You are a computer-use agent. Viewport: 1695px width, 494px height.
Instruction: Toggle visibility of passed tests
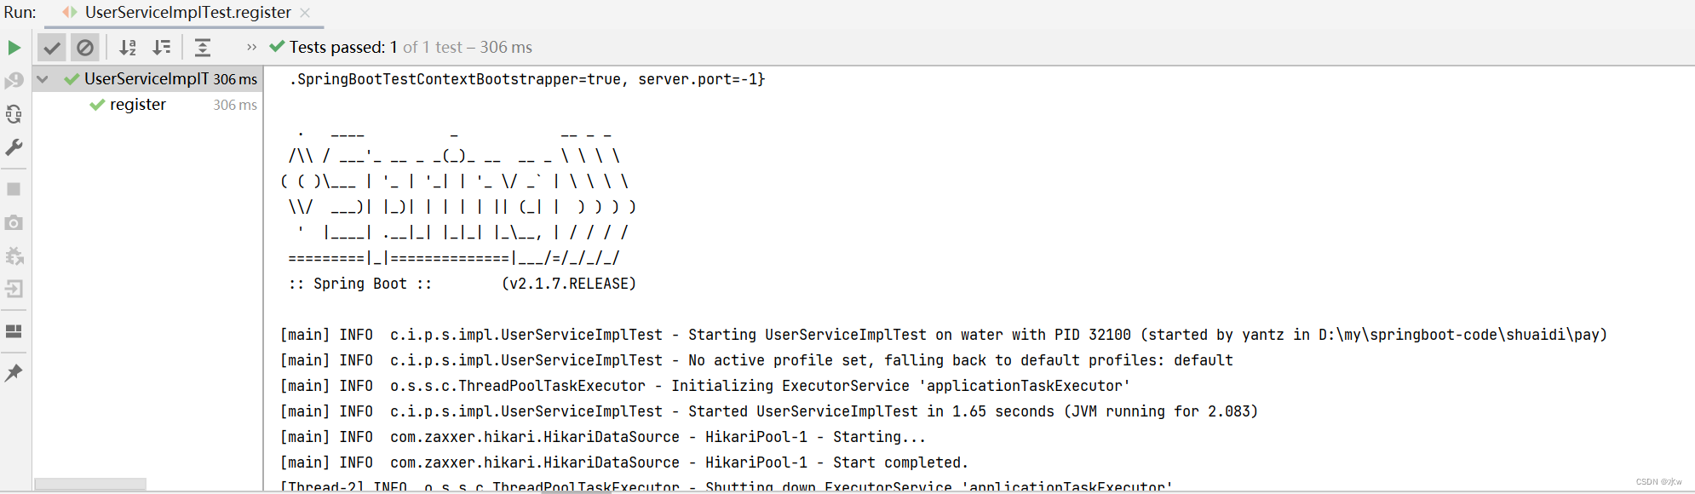coord(52,47)
